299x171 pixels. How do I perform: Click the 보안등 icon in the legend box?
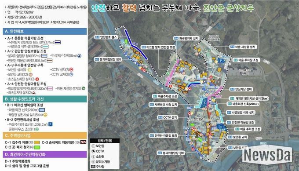coord(93,146)
